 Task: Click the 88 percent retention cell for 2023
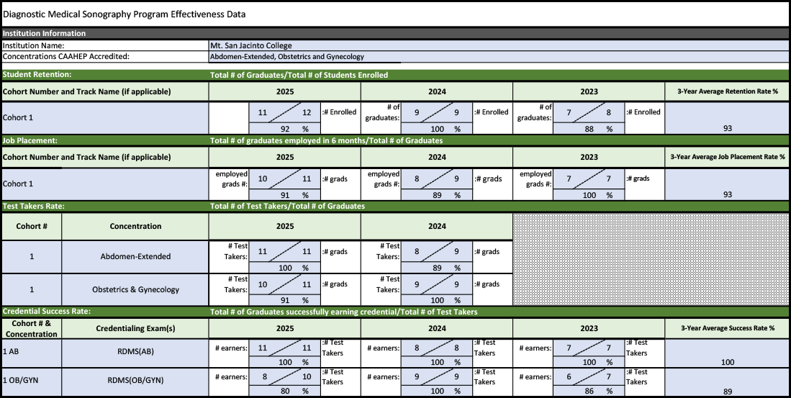pyautogui.click(x=589, y=129)
